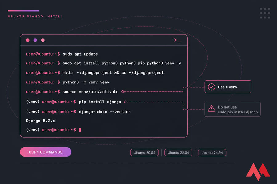Click the blinking terminal cursor block
The image size is (277, 184).
pyautogui.click(x=80, y=130)
